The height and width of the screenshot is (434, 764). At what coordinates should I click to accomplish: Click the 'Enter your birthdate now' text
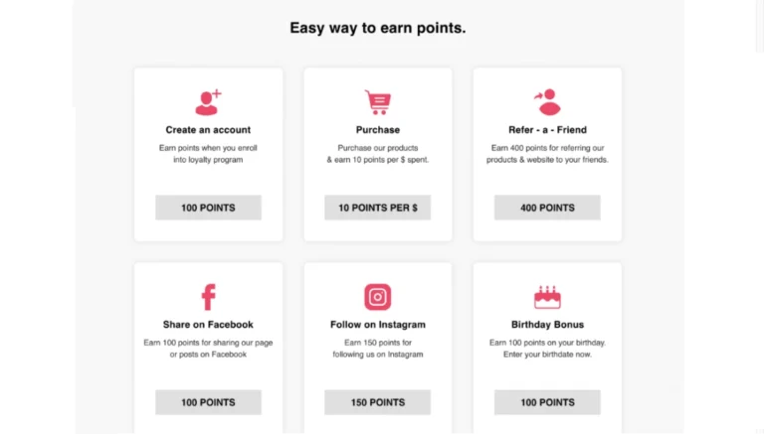pyautogui.click(x=547, y=355)
